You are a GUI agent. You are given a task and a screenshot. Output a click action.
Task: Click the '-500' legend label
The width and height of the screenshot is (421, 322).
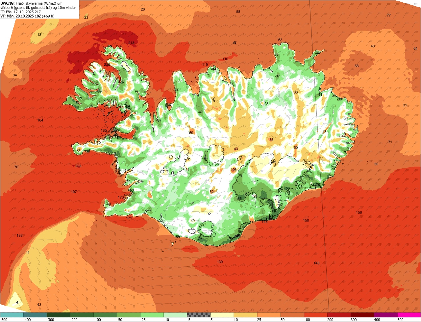(4, 320)
